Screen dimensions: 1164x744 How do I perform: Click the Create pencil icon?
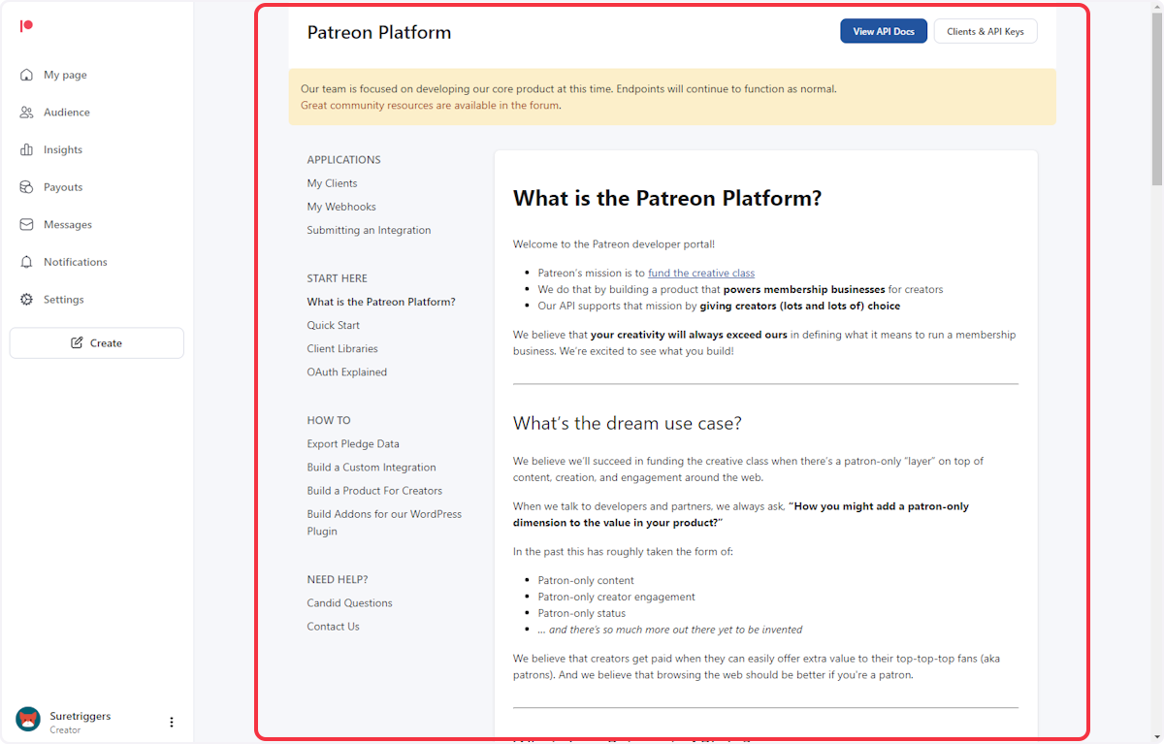pos(80,342)
